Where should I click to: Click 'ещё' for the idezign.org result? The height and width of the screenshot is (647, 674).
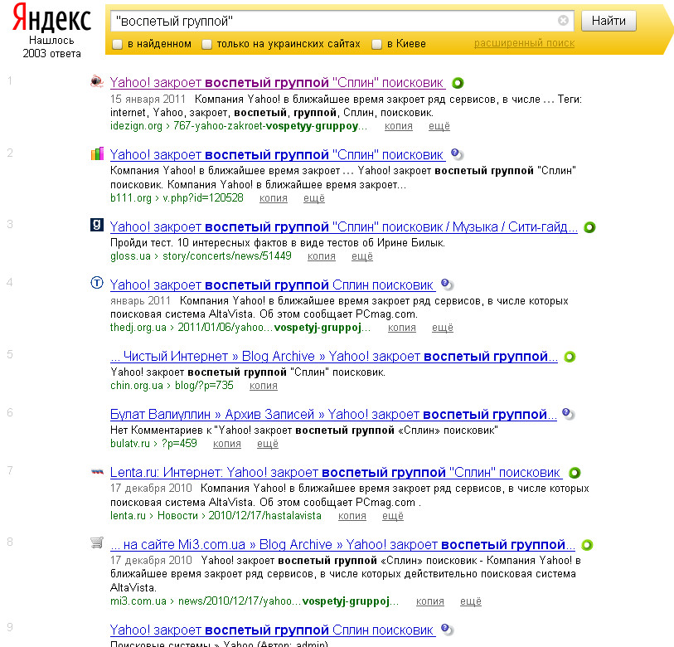(x=439, y=126)
